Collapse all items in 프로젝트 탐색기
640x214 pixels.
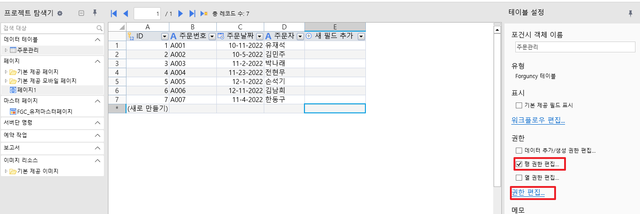coord(81,14)
